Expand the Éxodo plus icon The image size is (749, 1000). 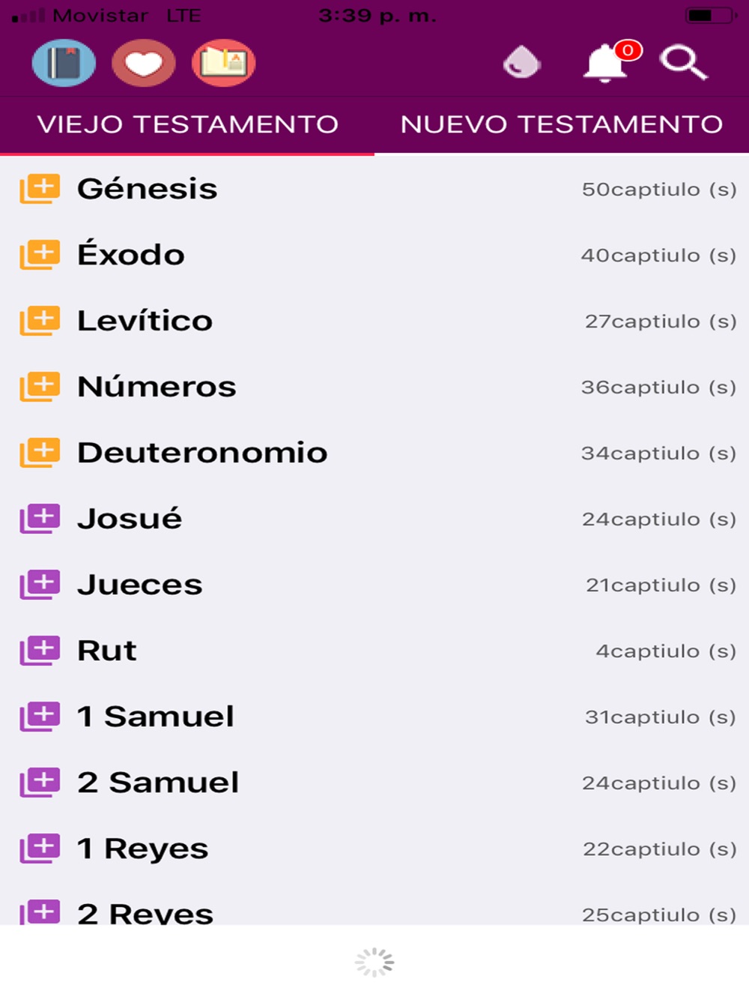[40, 255]
